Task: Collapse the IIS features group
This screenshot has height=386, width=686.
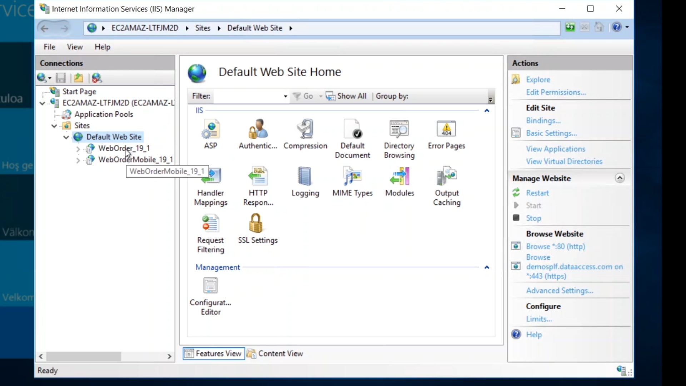Action: click(487, 111)
